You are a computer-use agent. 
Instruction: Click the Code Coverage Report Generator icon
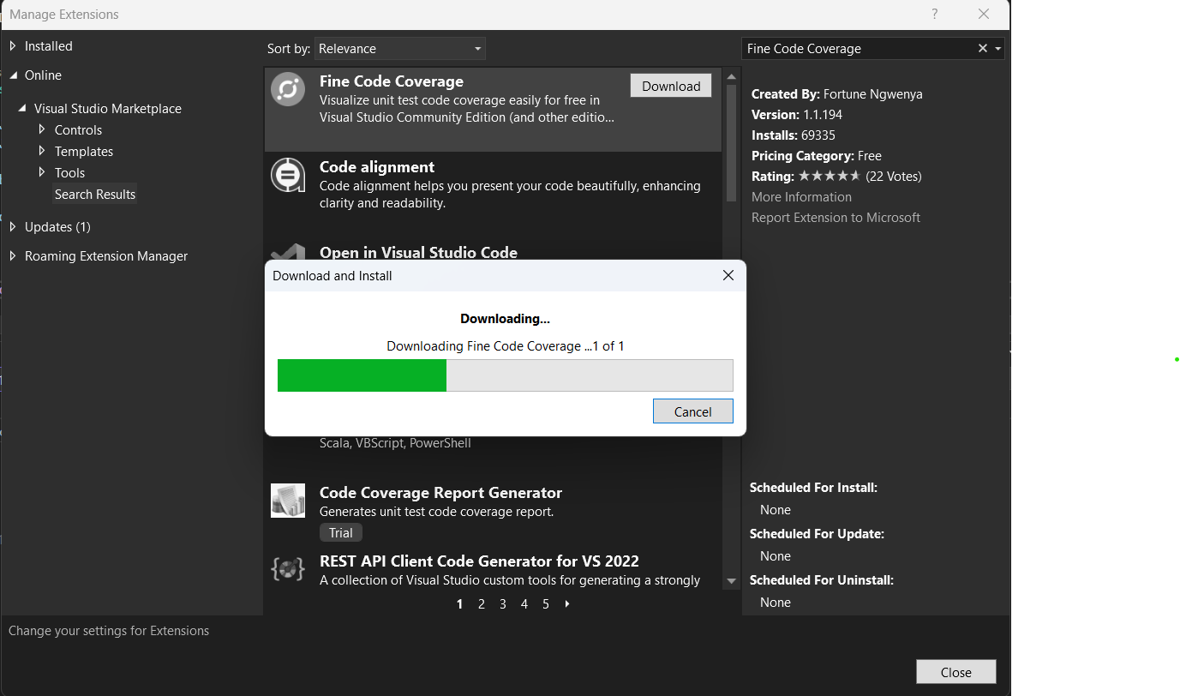(x=288, y=501)
